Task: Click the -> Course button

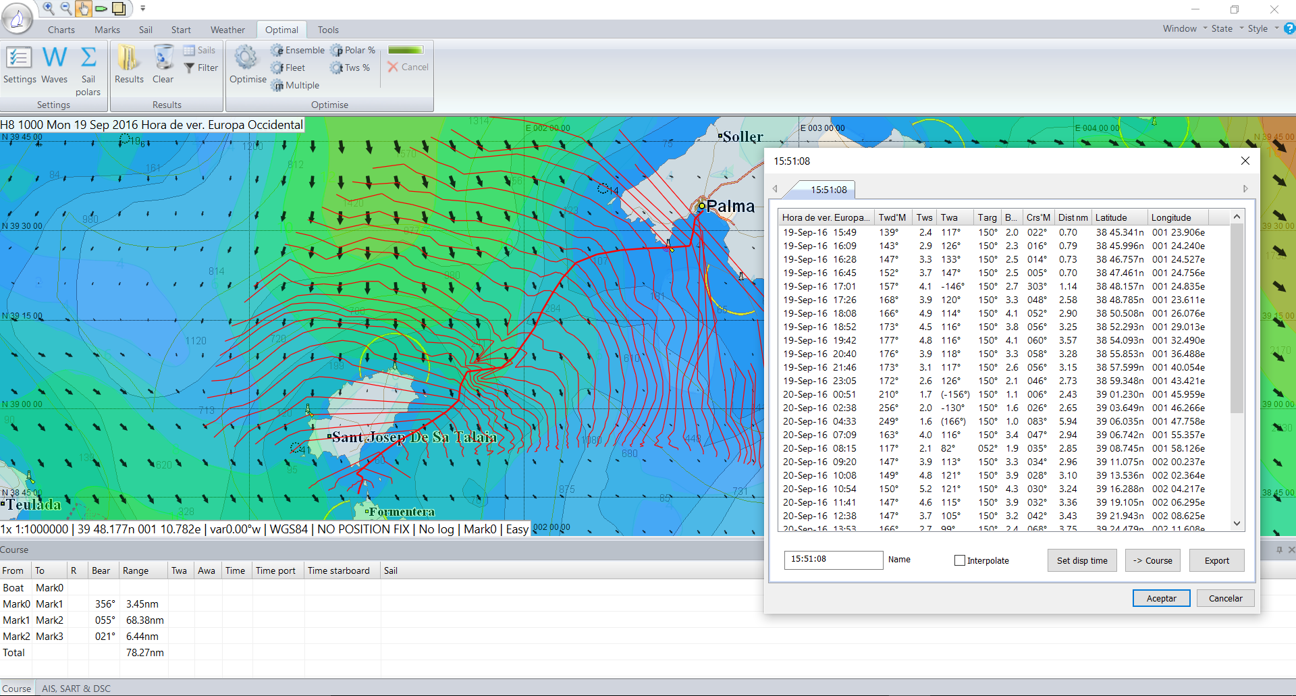Action: pos(1152,560)
